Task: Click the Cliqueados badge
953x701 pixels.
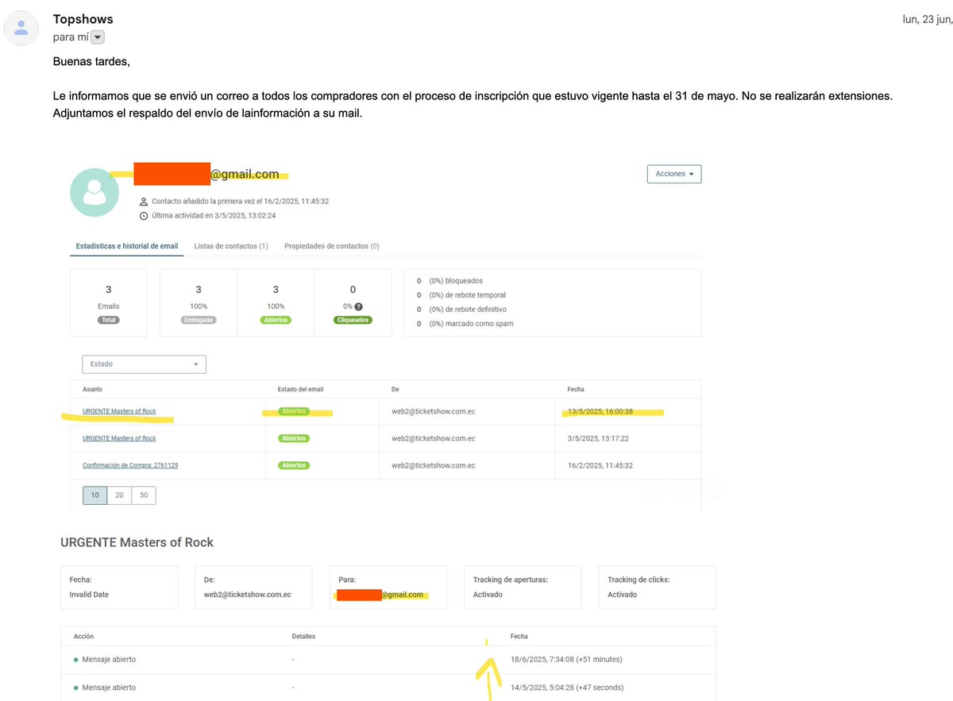Action: pyautogui.click(x=353, y=320)
